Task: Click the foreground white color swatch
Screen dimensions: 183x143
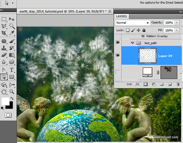Action: click(5, 101)
